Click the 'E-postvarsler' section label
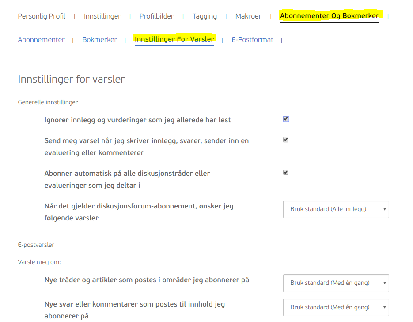 click(x=36, y=245)
